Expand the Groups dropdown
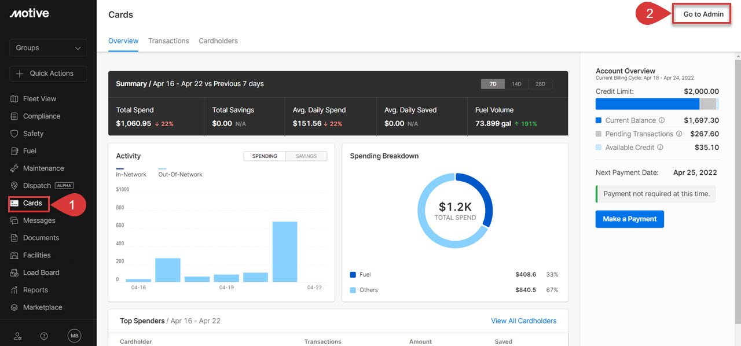Viewport: 741px width, 346px height. tap(48, 48)
